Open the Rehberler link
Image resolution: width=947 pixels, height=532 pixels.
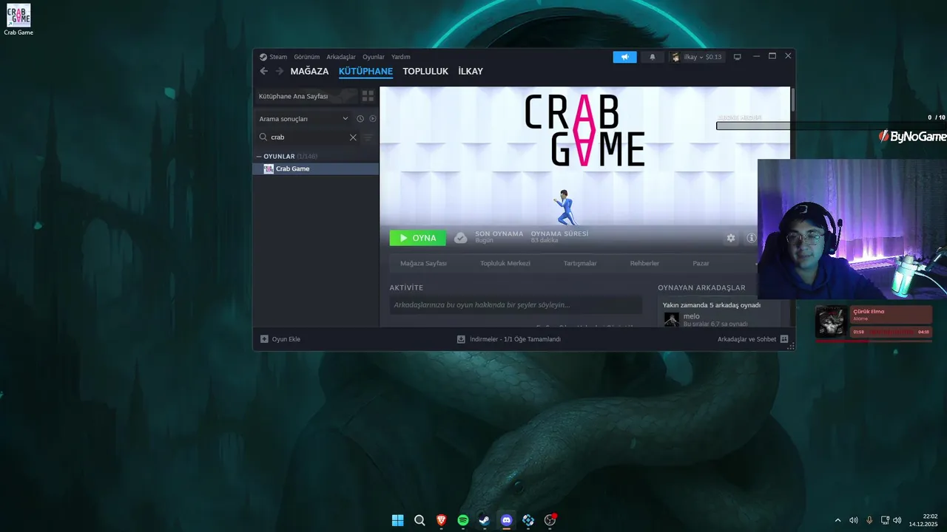click(x=644, y=263)
